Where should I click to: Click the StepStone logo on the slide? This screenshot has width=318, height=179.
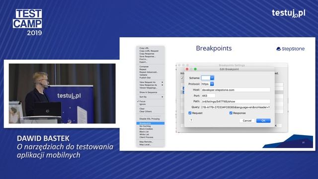pyautogui.click(x=290, y=49)
